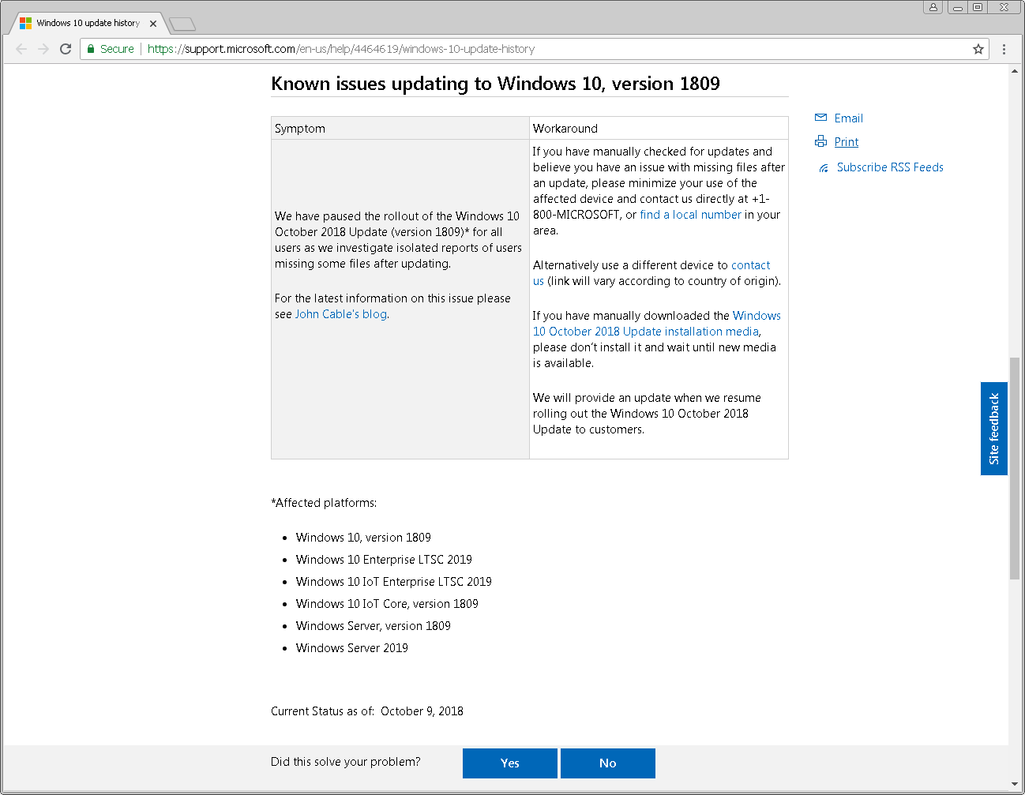Follow the 'find a local number' link
1025x795 pixels.
click(x=690, y=215)
